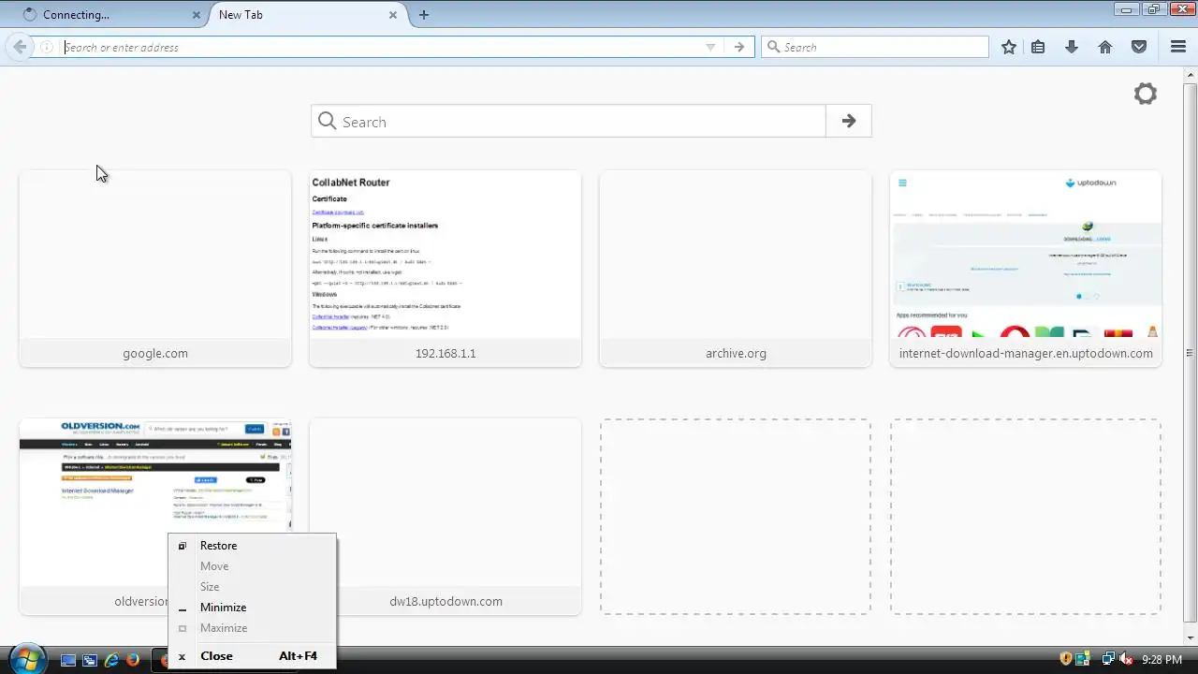The image size is (1198, 674).
Task: Open the internet-download-manager.en.uptodown.com tile
Action: [x=1026, y=269]
